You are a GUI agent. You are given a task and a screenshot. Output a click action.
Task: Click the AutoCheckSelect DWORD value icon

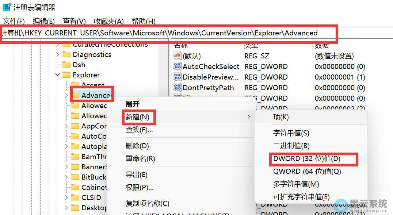coord(178,66)
